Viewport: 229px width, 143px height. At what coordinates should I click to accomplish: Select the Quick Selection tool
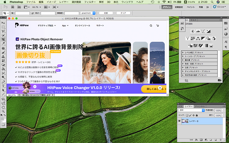3,35
